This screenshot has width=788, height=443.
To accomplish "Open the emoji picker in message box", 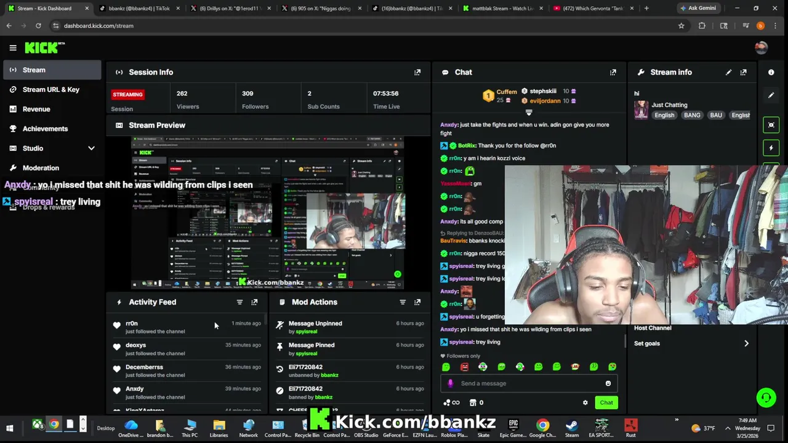I will point(608,383).
